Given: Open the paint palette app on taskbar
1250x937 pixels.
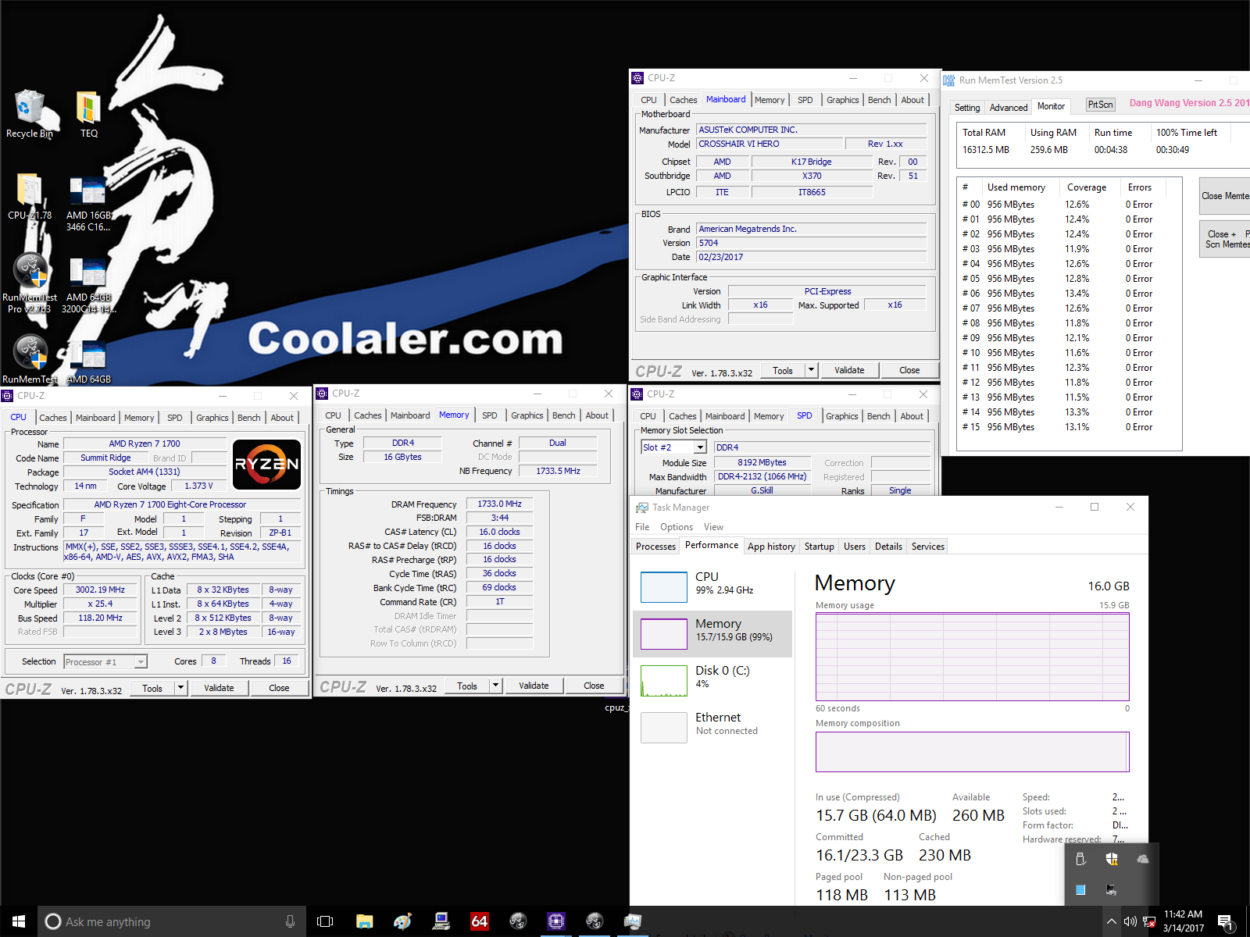Looking at the screenshot, I should (x=402, y=921).
